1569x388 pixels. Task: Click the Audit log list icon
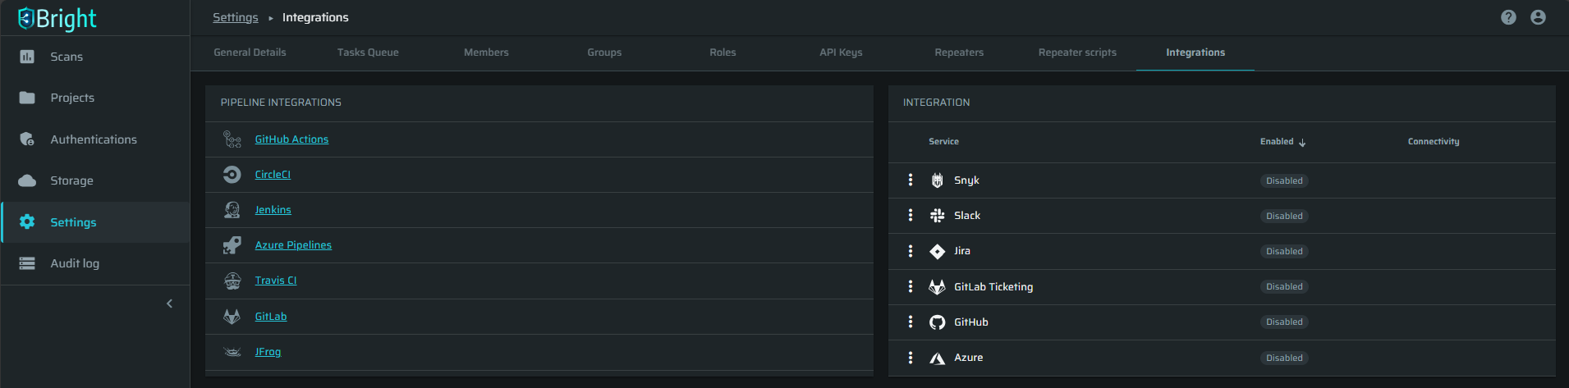(27, 263)
